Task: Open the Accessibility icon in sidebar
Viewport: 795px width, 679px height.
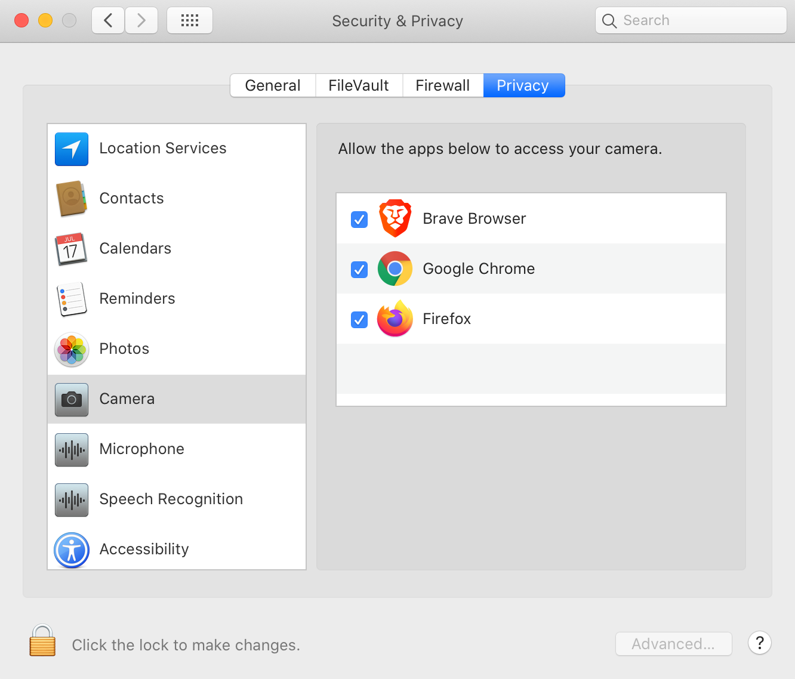Action: click(x=72, y=550)
